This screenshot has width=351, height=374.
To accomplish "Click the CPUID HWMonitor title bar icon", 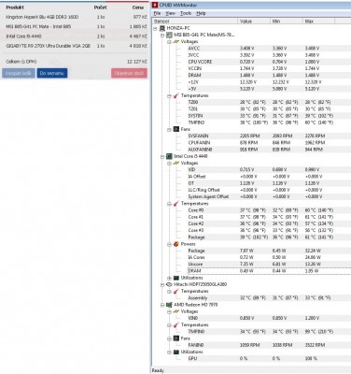I will [155, 5].
